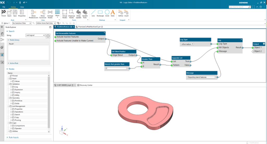Click the Nodes tree vertical scrollbar
The image size is (267, 144).
[49, 104]
